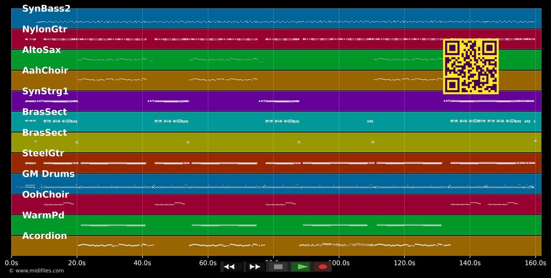551x278 pixels.
Task: Select the olive-yellow BrasSect track label
Action: point(45,133)
